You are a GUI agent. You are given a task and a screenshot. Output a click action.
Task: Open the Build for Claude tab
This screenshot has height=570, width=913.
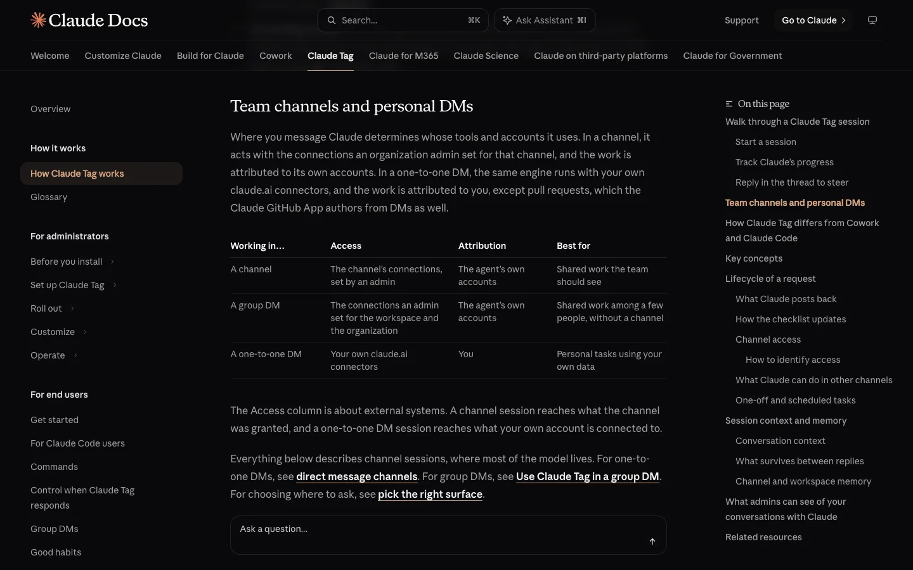pos(210,56)
